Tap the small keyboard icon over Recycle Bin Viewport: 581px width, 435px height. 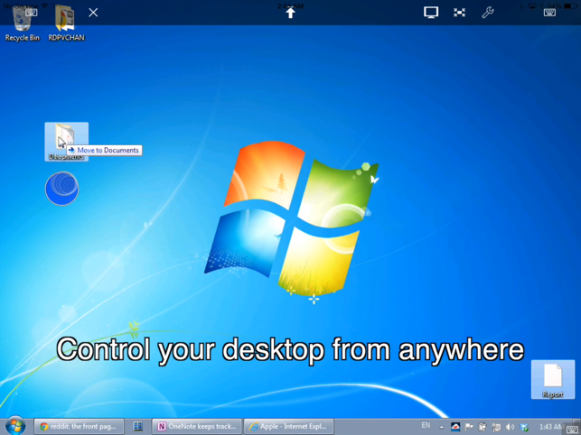(x=32, y=13)
